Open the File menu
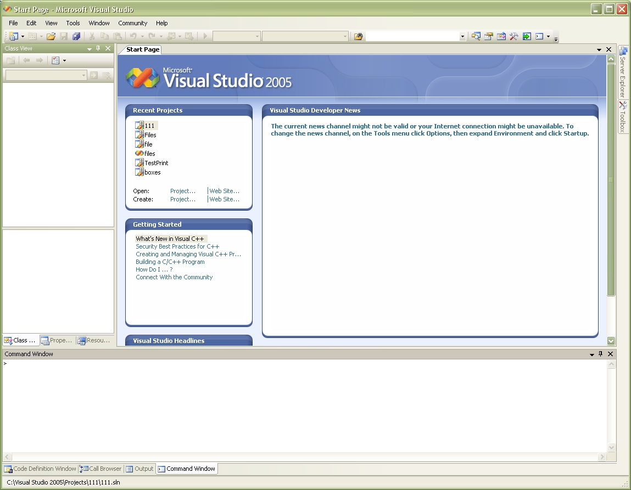This screenshot has width=631, height=490. click(13, 23)
